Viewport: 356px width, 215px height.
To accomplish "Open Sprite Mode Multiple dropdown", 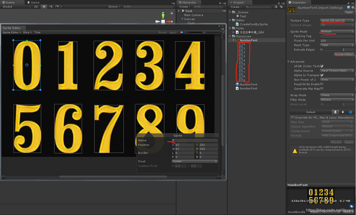I will [337, 32].
